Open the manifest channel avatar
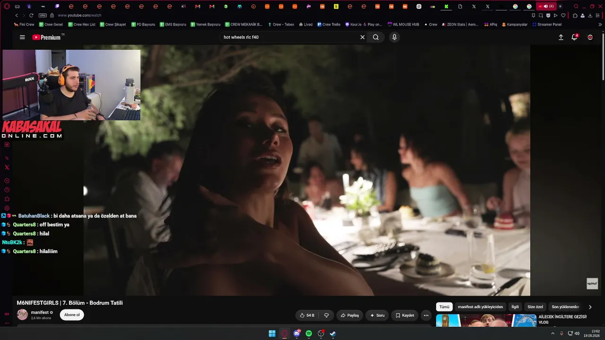The height and width of the screenshot is (340, 605). coord(22,314)
